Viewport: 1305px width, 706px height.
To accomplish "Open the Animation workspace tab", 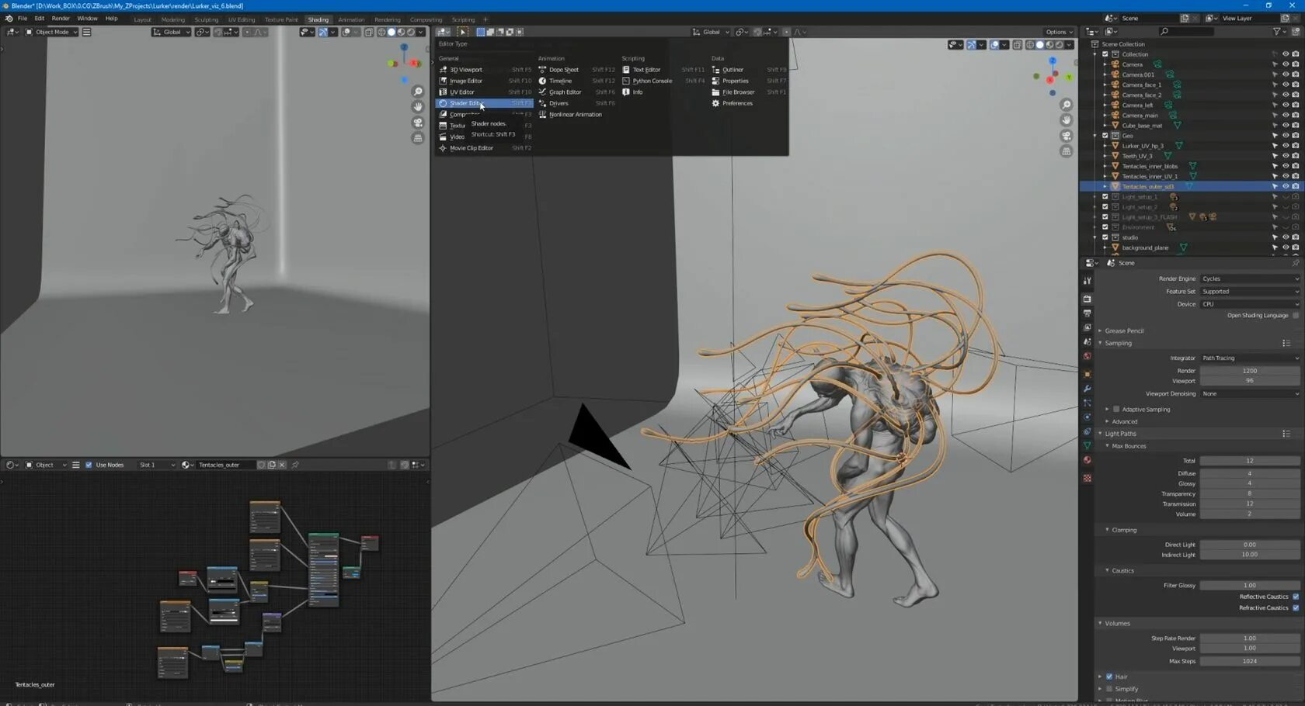I will pyautogui.click(x=351, y=19).
